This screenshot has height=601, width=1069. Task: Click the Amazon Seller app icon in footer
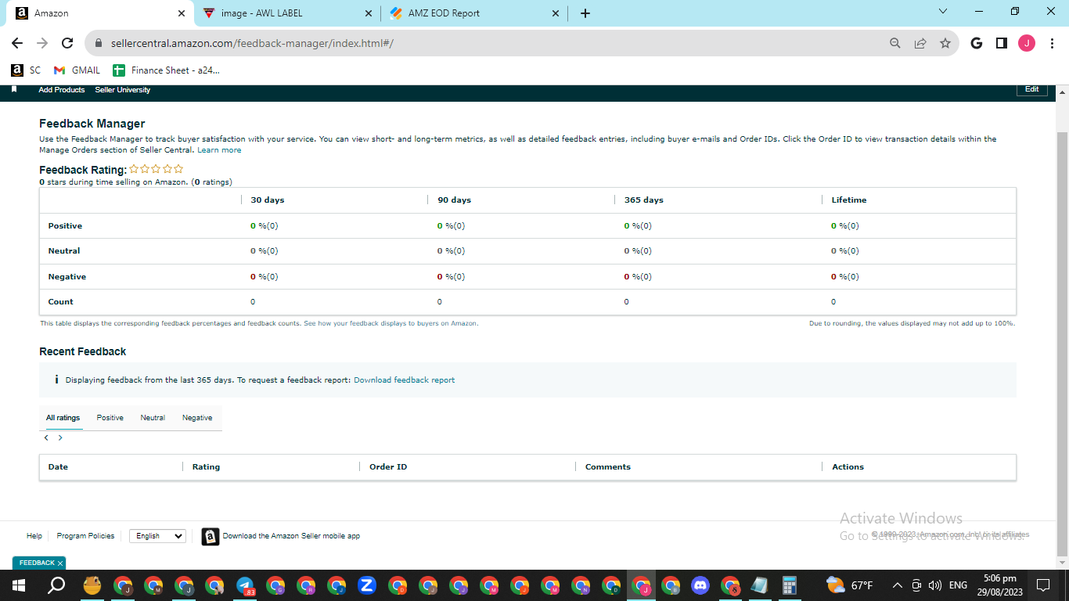coord(210,536)
